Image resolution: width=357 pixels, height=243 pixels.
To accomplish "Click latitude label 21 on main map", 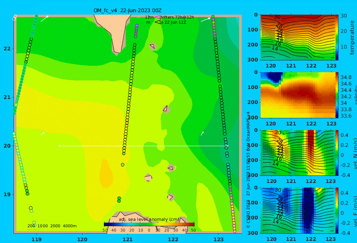I will pos(7,97).
